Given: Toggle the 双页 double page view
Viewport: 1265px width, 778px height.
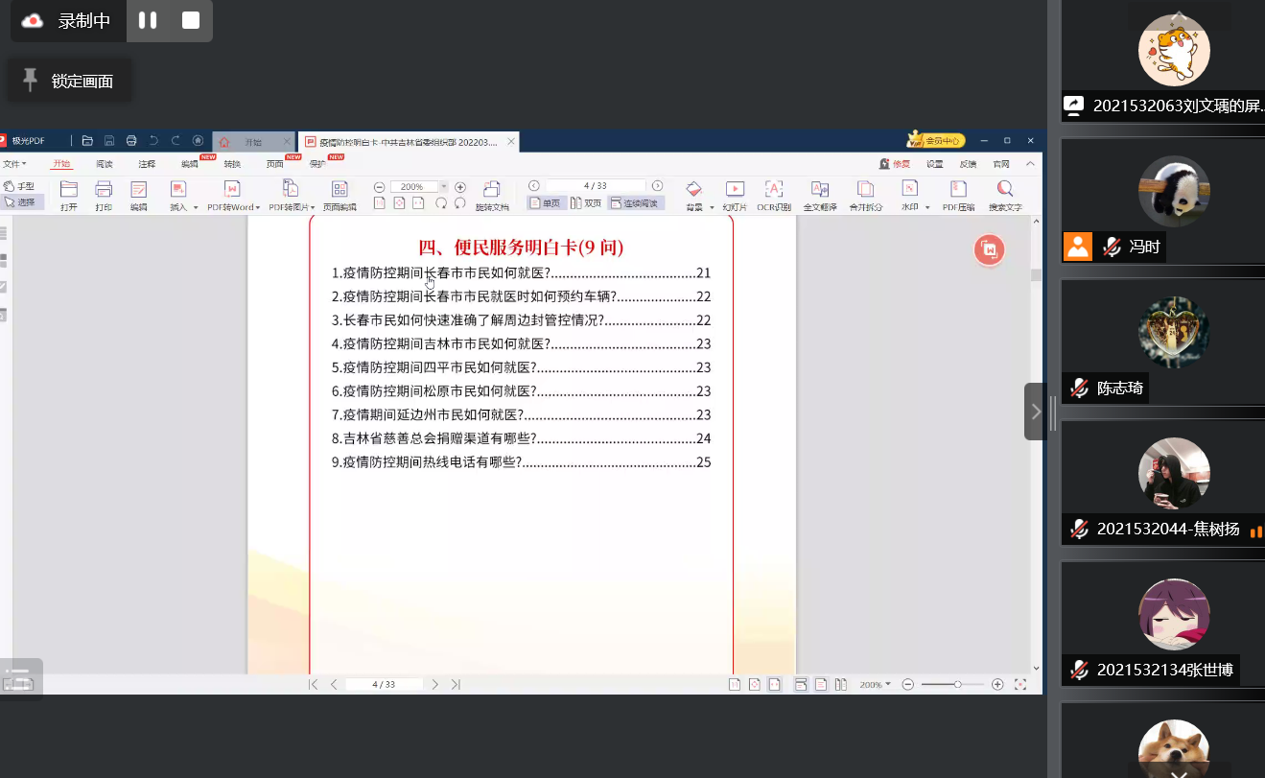Looking at the screenshot, I should 586,203.
